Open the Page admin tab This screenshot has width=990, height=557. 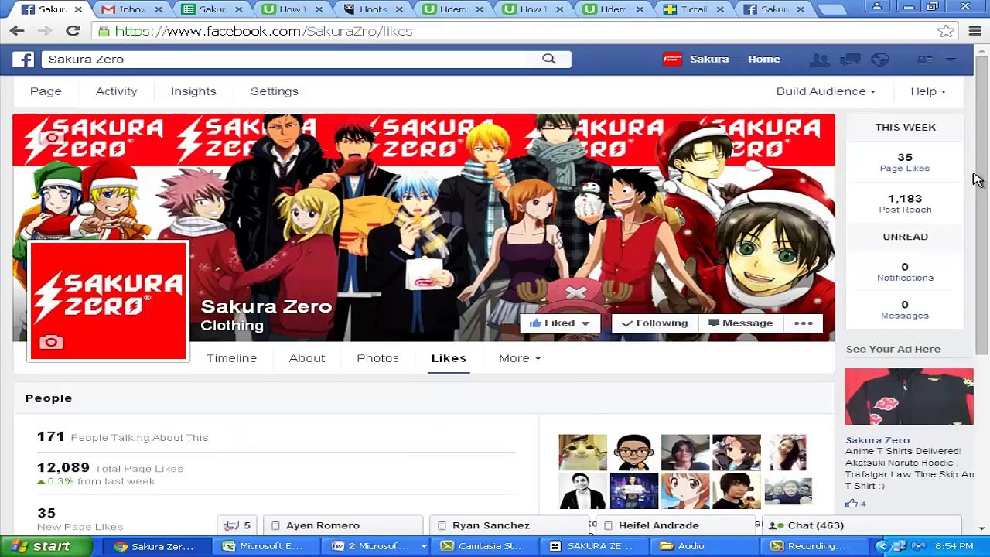pos(46,91)
